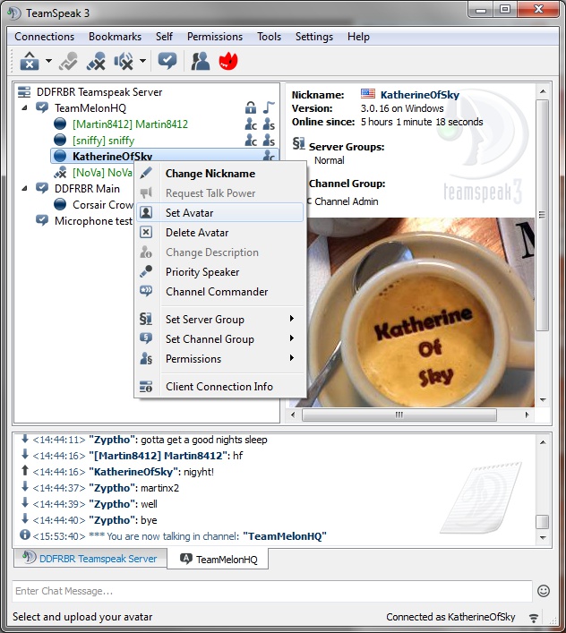Expand Set Channel Group submenu
Image resolution: width=566 pixels, height=633 pixels.
pos(220,339)
